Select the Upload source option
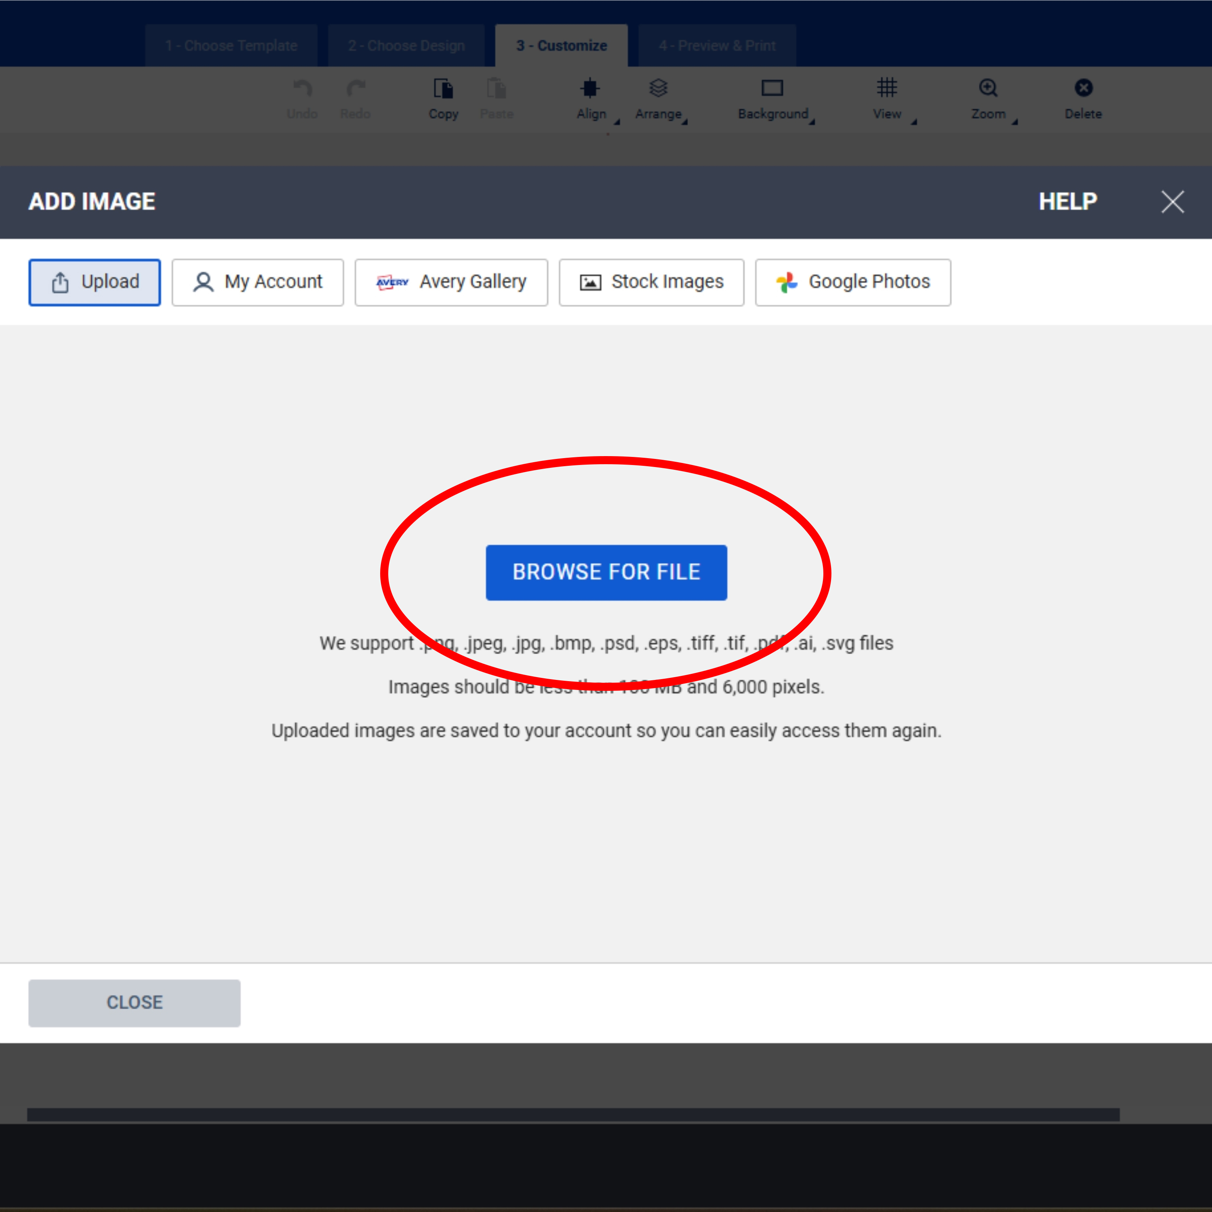The height and width of the screenshot is (1212, 1212). click(95, 282)
